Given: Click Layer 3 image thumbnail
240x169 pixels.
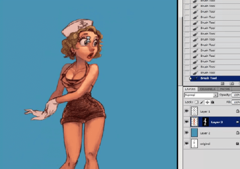Looking at the screenshot, I should pos(194,122).
